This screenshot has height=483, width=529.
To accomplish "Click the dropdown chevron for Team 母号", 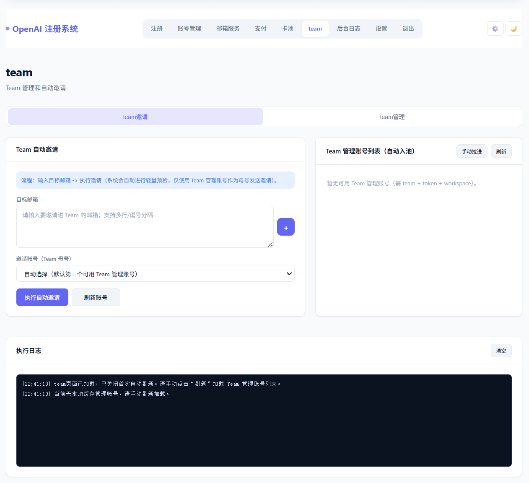I will click(289, 273).
